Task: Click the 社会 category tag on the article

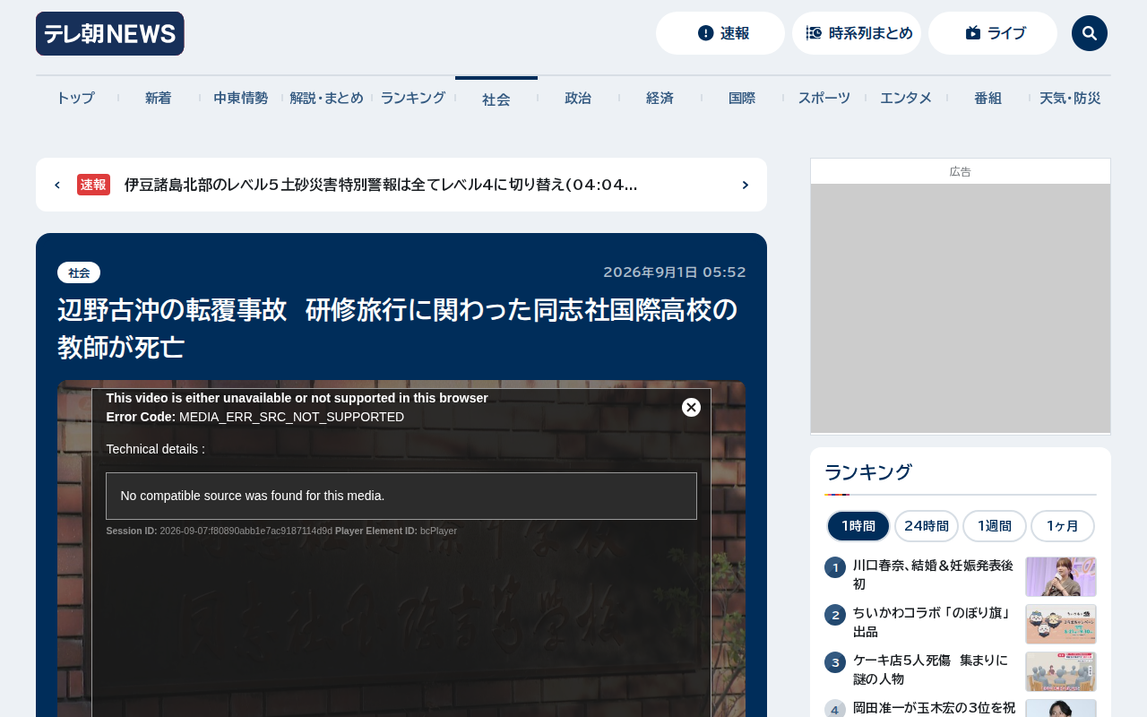Action: point(79,272)
